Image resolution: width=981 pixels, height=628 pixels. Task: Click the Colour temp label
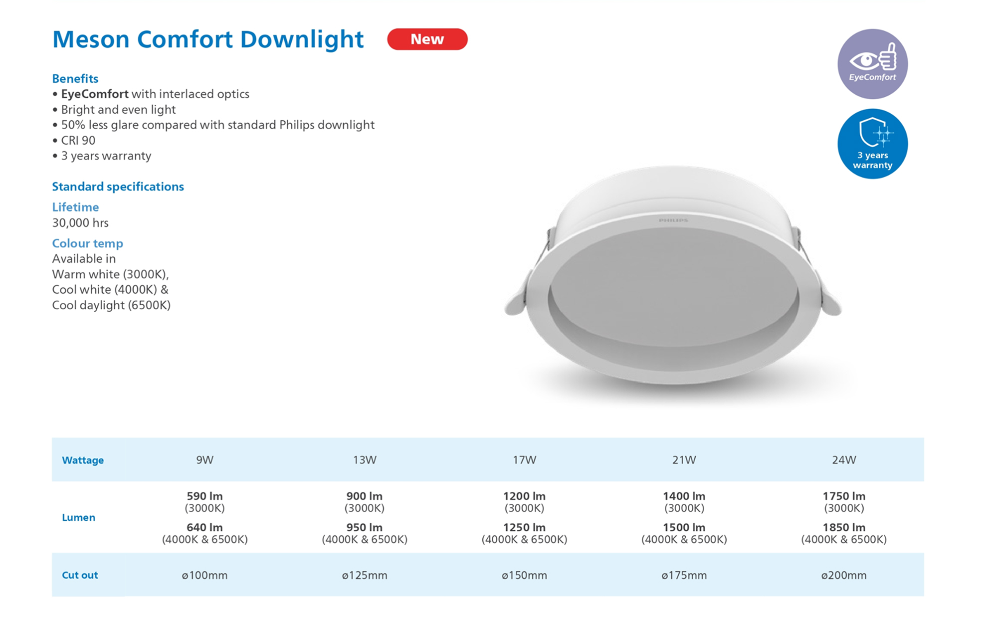pyautogui.click(x=87, y=243)
